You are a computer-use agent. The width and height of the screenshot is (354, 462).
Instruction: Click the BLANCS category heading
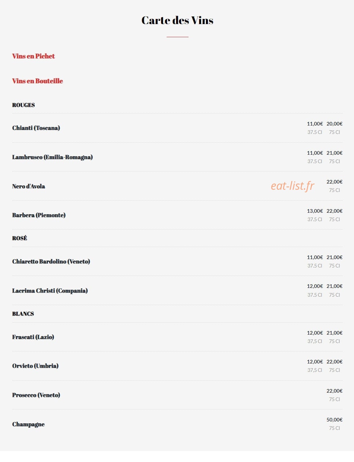point(23,314)
